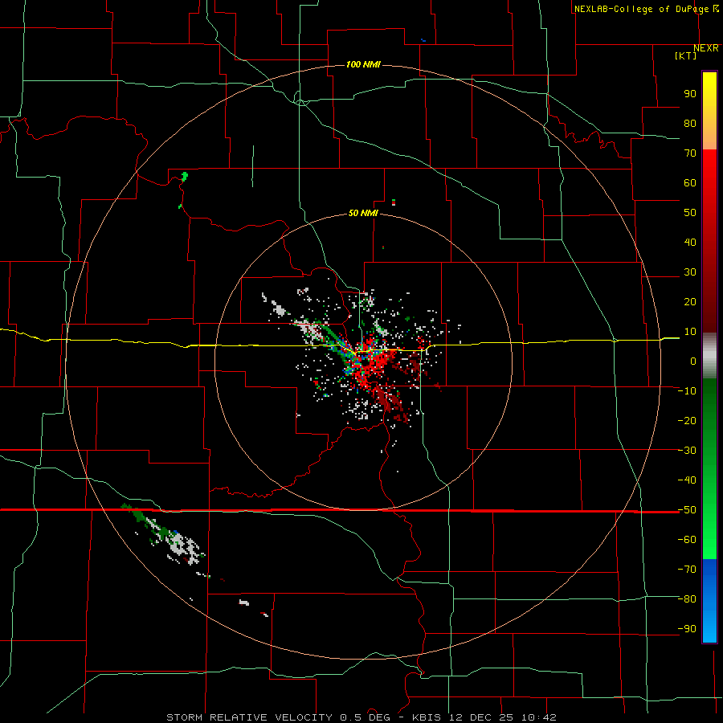Screen dimensions: 723x723
Task: Click the NEXLAB-College of DuPage credit text
Action: click(641, 9)
